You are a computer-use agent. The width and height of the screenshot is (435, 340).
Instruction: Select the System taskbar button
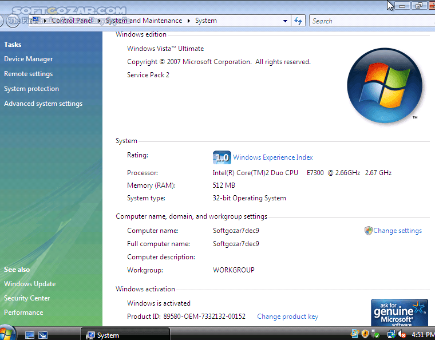(125, 334)
